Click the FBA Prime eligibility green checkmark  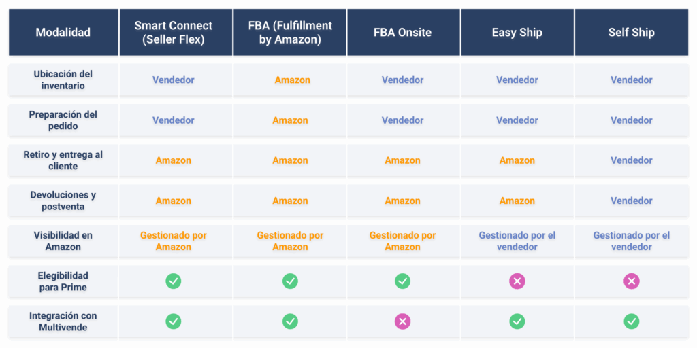(x=290, y=281)
